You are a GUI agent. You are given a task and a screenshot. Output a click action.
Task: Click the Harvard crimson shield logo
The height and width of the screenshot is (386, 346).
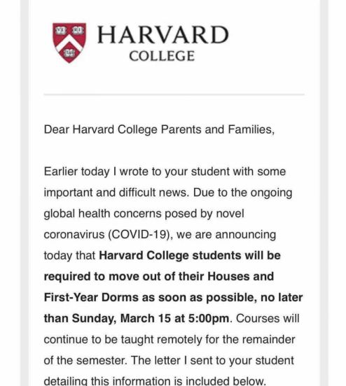point(69,43)
